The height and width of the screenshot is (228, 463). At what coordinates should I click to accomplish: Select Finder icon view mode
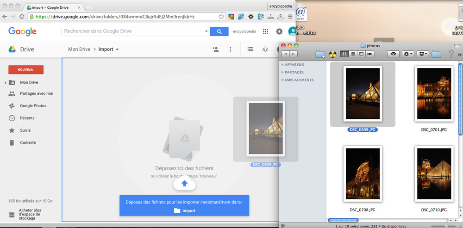click(x=344, y=54)
